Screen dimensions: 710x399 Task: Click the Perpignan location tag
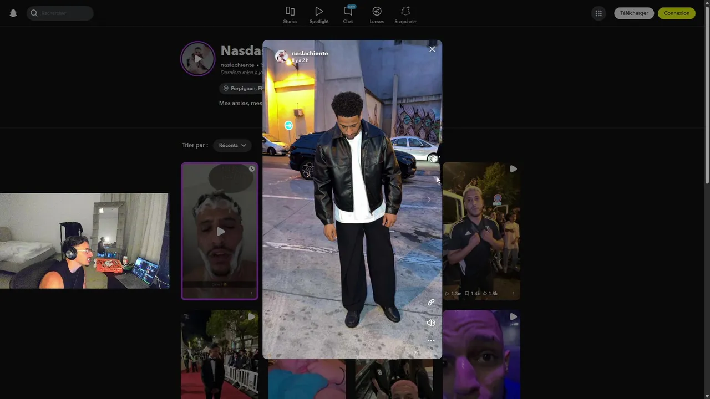tap(243, 89)
